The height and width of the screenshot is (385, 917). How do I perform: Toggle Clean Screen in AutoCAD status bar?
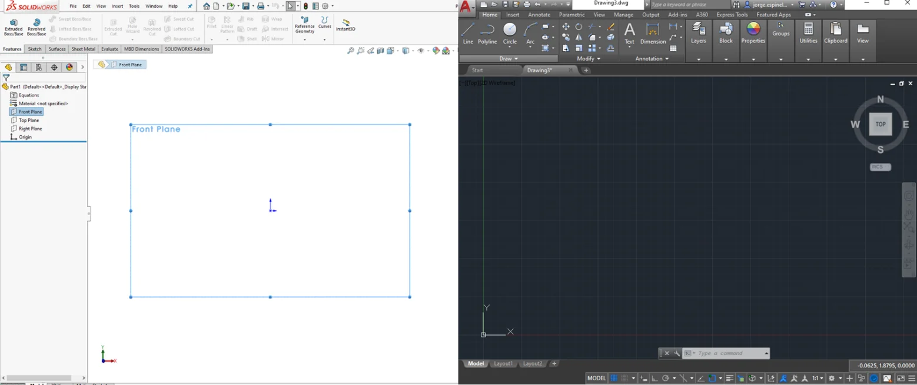tap(901, 378)
